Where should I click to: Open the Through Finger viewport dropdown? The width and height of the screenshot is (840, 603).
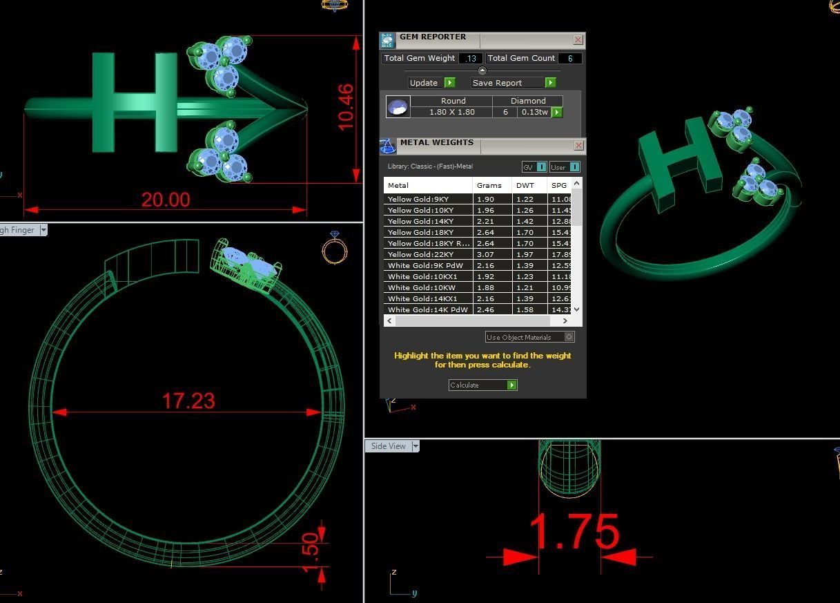[x=43, y=230]
